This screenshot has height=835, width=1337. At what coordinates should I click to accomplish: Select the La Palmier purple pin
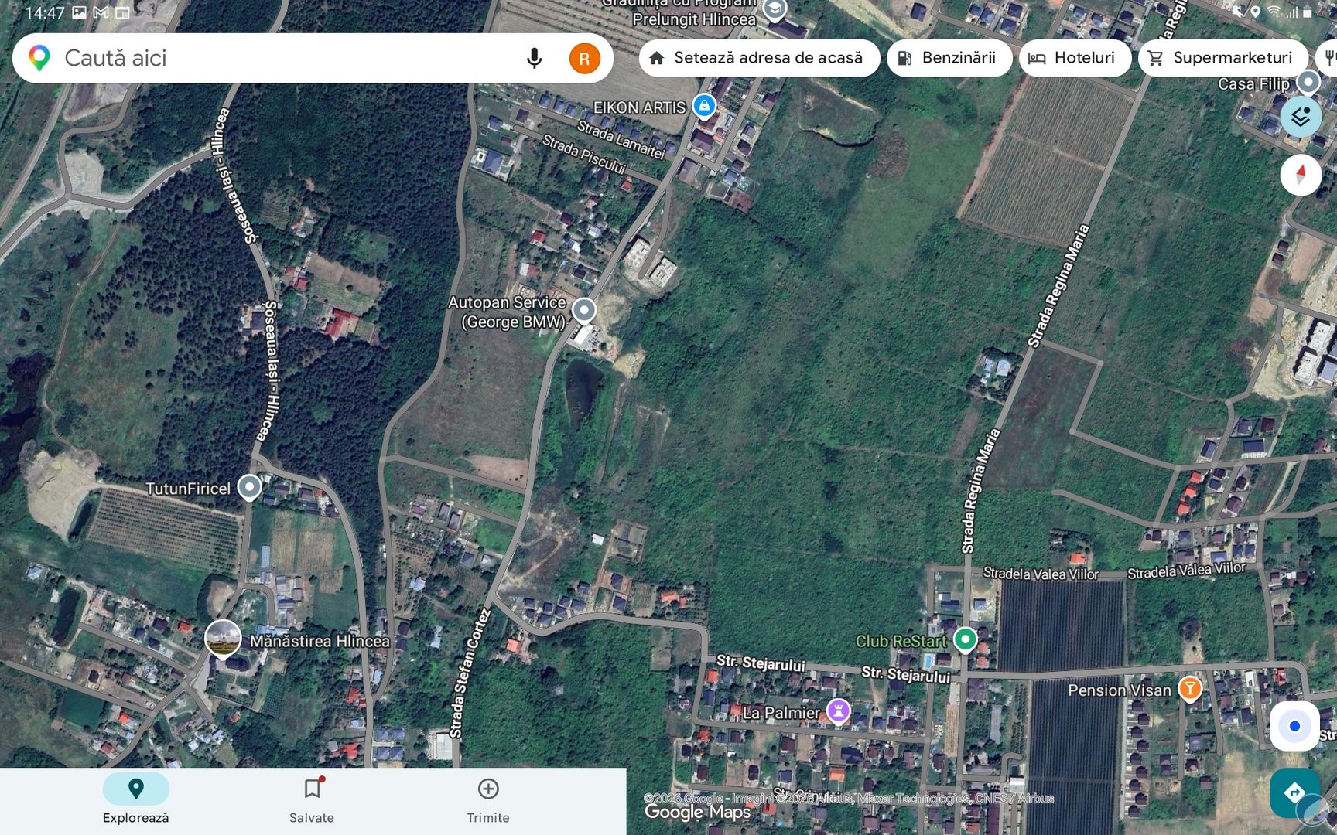click(838, 710)
